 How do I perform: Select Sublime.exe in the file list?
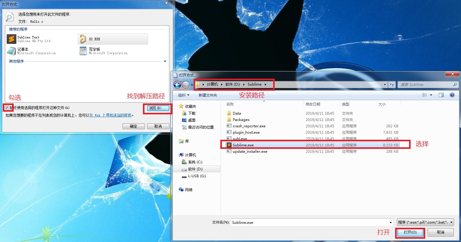313,145
